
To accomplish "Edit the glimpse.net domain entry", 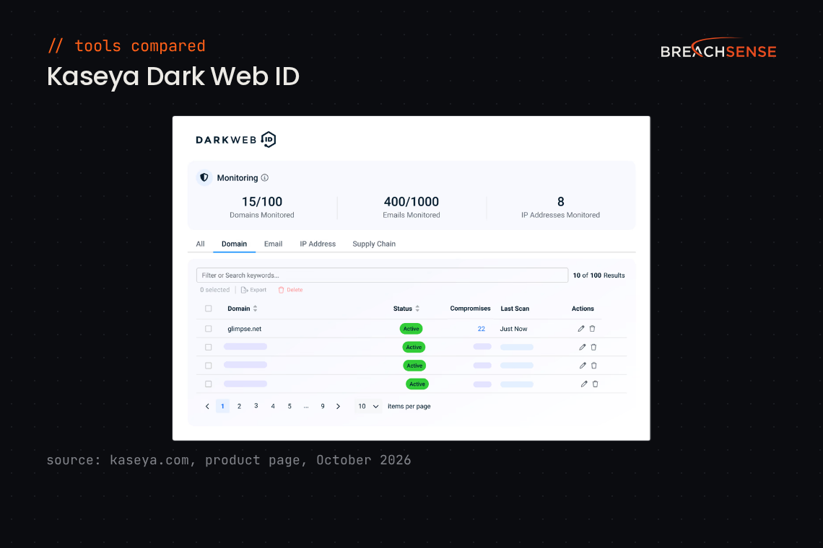I will coord(581,329).
